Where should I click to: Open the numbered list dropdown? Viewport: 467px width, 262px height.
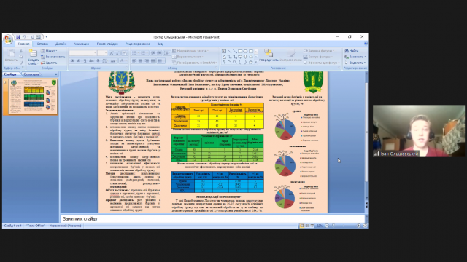(144, 53)
